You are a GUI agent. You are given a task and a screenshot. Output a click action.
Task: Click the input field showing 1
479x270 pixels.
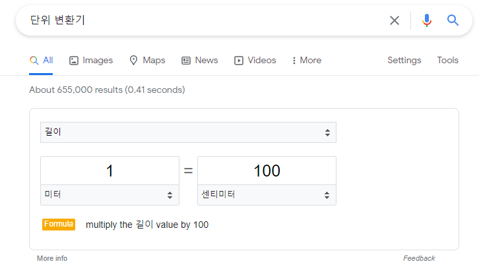(110, 171)
